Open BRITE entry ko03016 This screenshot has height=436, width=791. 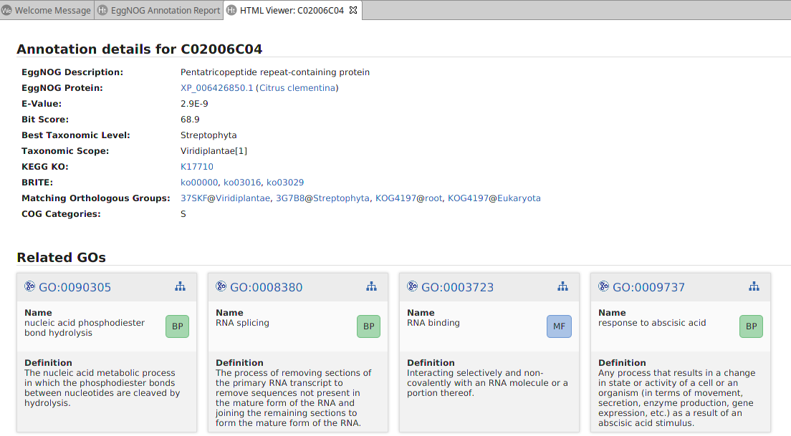click(242, 183)
